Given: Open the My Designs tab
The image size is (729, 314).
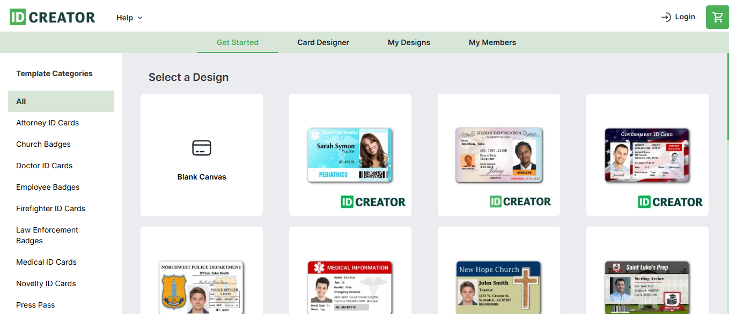Looking at the screenshot, I should [409, 42].
